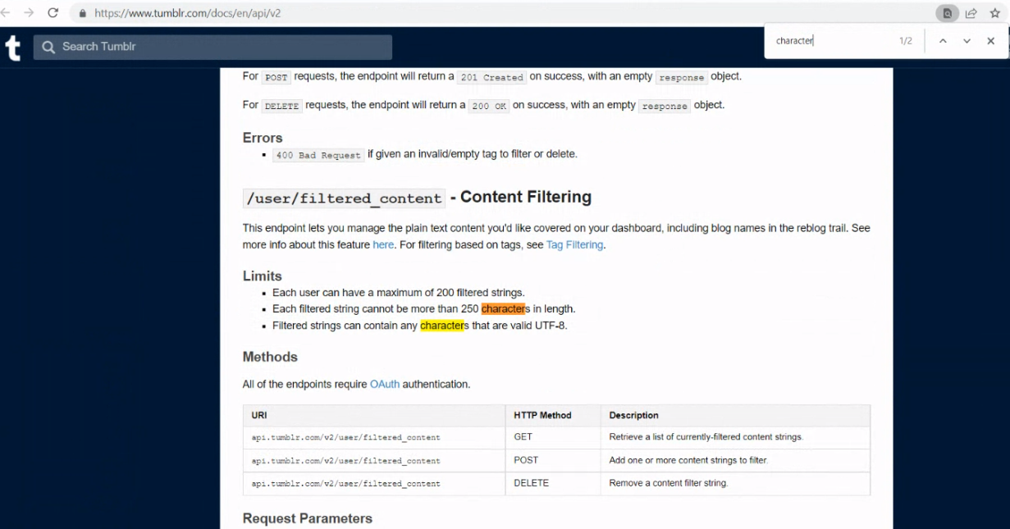Click the yellow highlighted 'character' match
Image resolution: width=1010 pixels, height=529 pixels.
click(x=442, y=326)
